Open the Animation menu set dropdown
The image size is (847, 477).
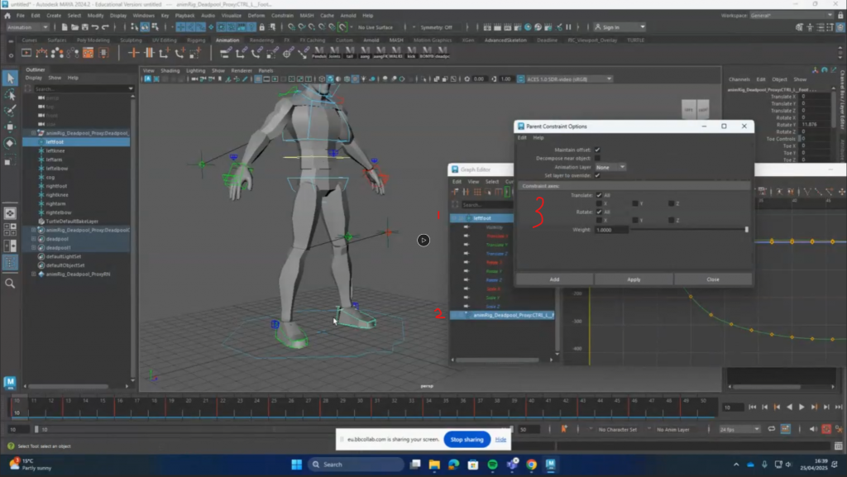(x=27, y=27)
